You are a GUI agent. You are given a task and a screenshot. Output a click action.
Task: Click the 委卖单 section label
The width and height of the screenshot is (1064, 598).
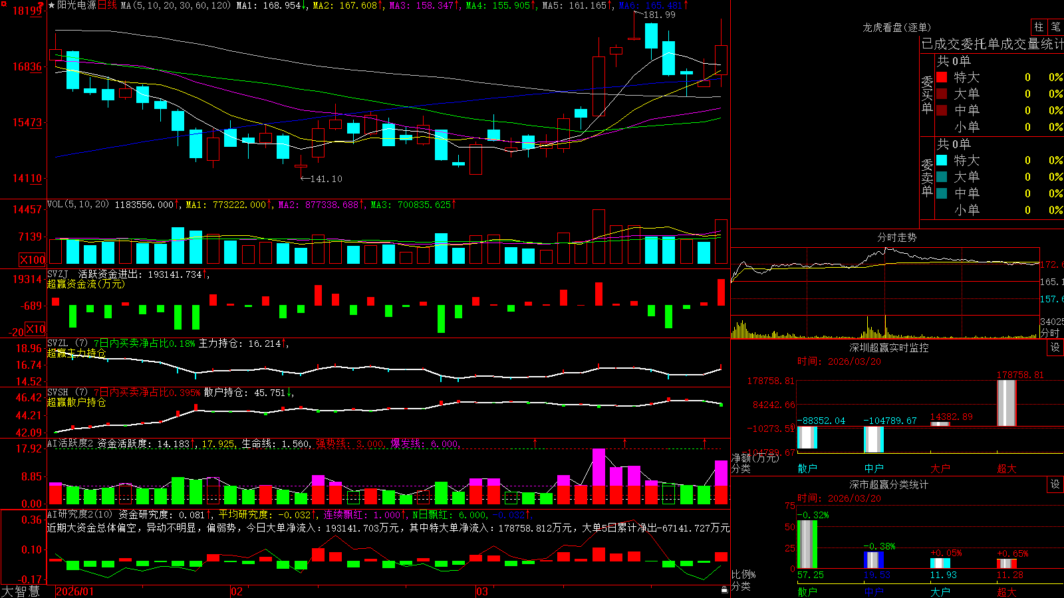927,177
